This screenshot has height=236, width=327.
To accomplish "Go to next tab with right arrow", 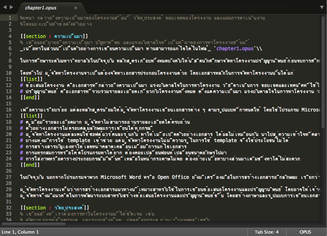I will coord(11,7).
